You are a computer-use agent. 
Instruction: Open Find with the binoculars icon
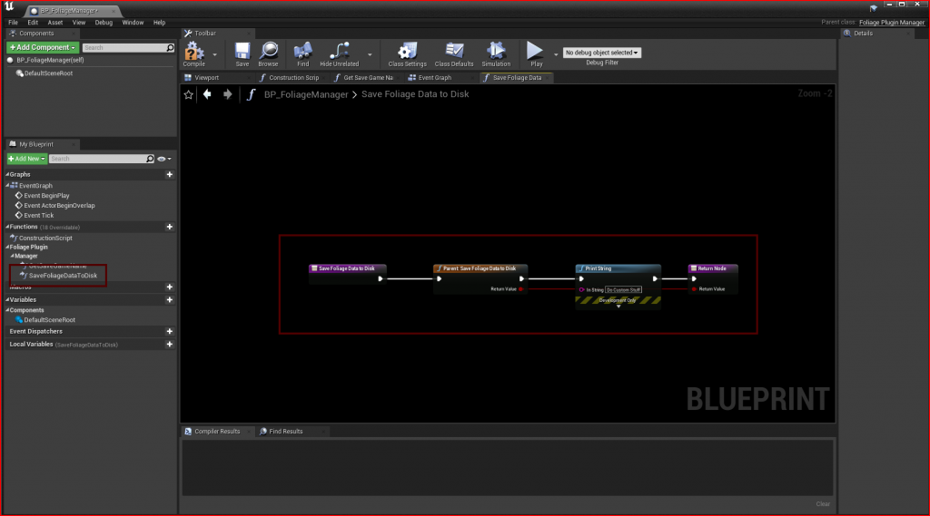[302, 52]
